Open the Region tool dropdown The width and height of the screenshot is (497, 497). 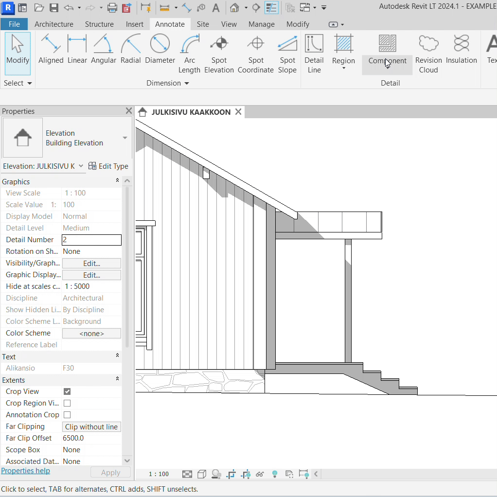click(343, 67)
